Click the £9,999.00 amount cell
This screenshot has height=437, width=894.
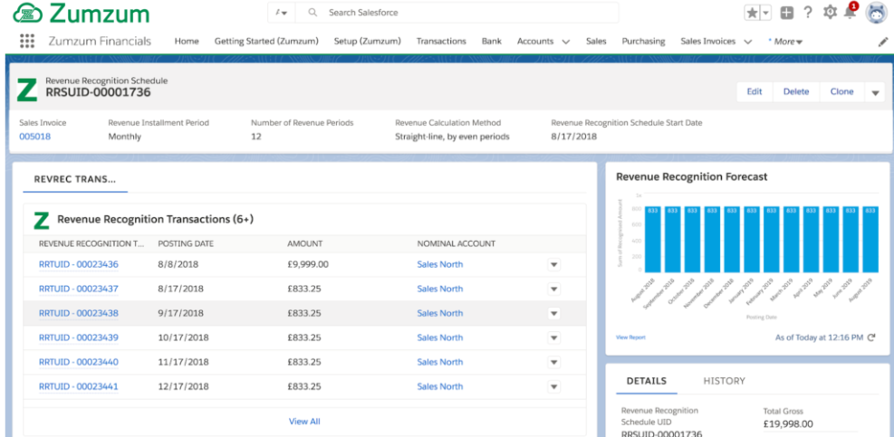pyautogui.click(x=308, y=264)
